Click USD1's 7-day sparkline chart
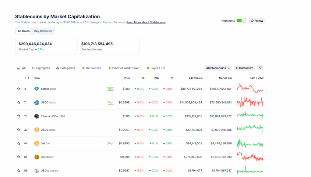The image size is (311, 177). tap(250, 157)
